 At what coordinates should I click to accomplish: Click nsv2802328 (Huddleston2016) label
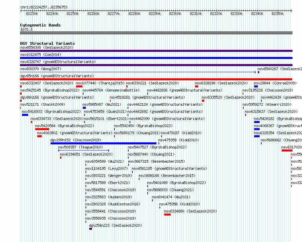(x=113, y=204)
